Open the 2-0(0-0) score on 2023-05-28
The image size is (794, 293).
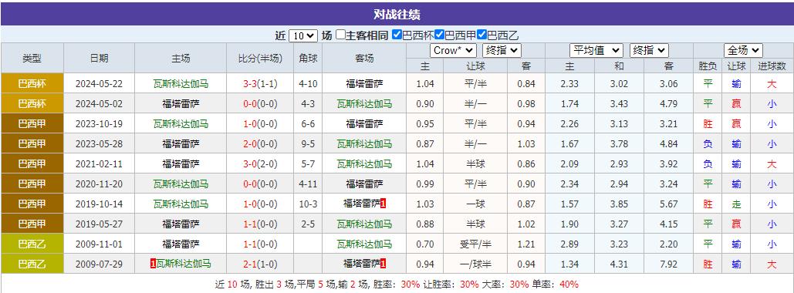click(x=260, y=143)
